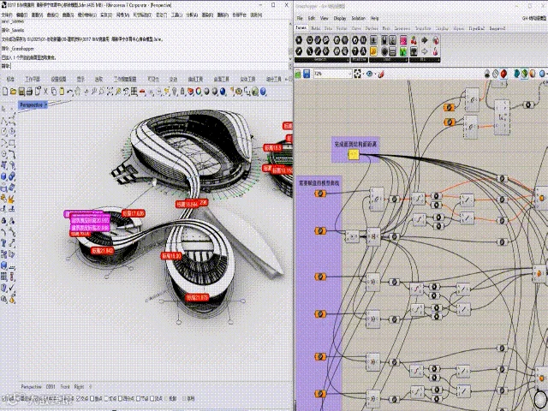Open dropdown arrow beside Grasshopper eye icon
The width and height of the screenshot is (548, 411).
point(375,74)
